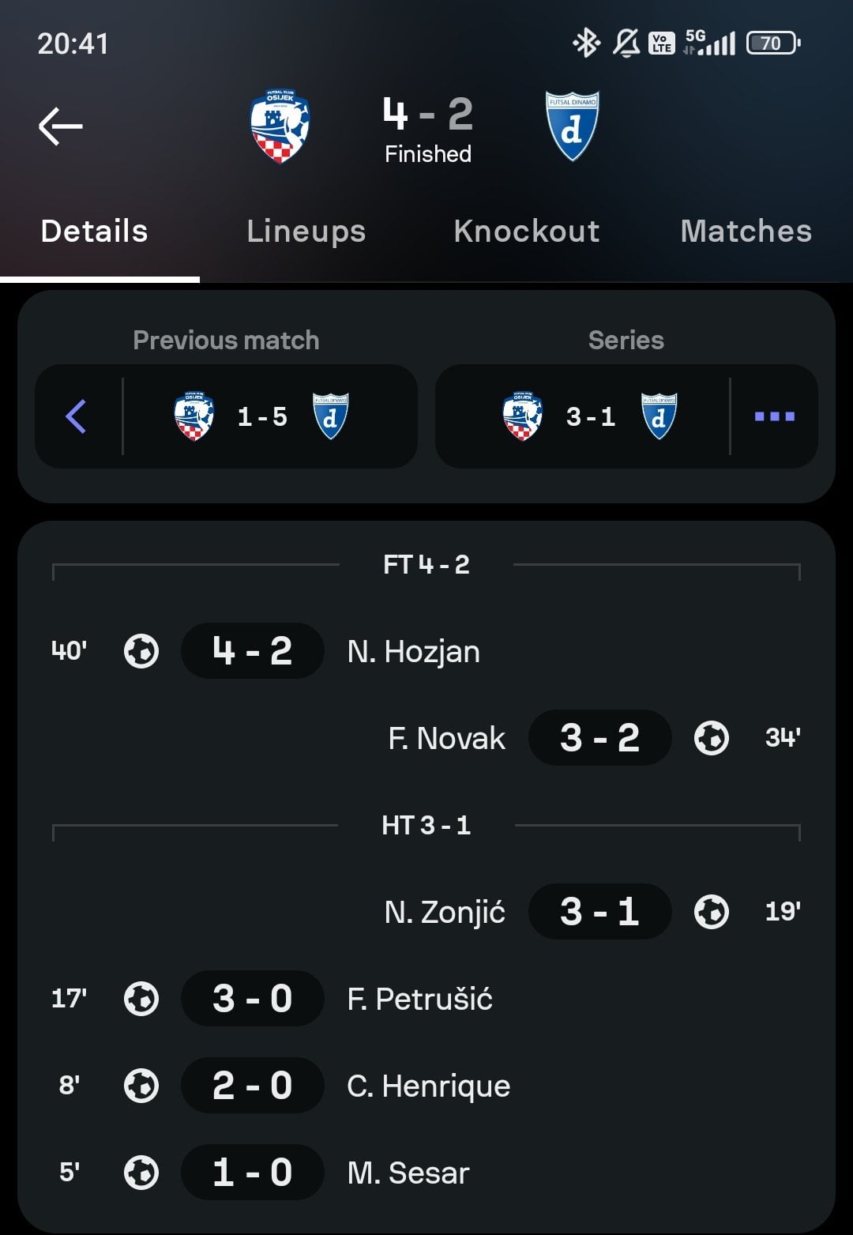Open previous match 1-5 result
Viewport: 853px width, 1235px height.
click(261, 416)
